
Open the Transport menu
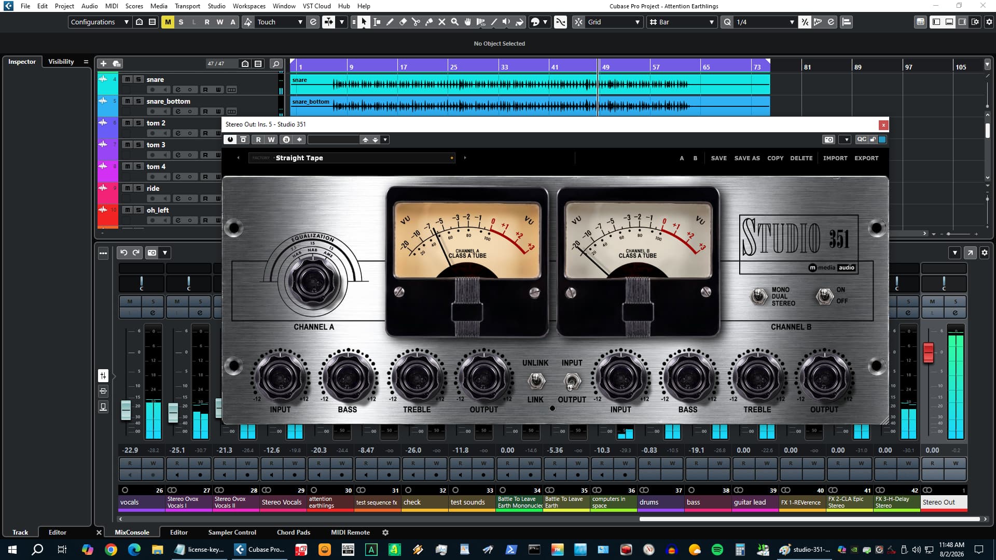point(187,6)
